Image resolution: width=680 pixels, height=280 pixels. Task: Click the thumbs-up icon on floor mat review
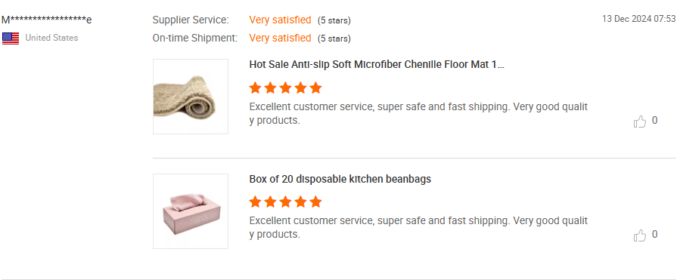point(640,122)
